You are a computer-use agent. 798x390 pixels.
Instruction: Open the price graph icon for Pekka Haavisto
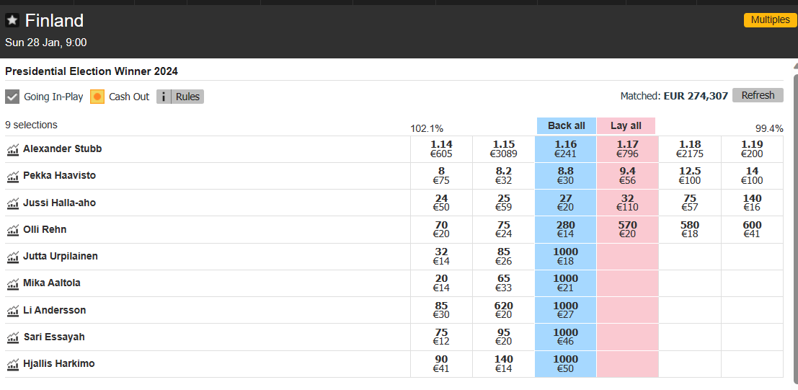(x=13, y=176)
